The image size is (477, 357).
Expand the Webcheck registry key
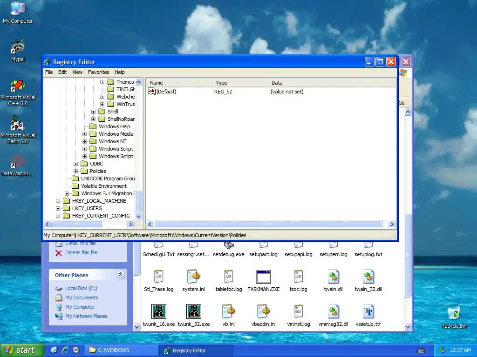102,97
